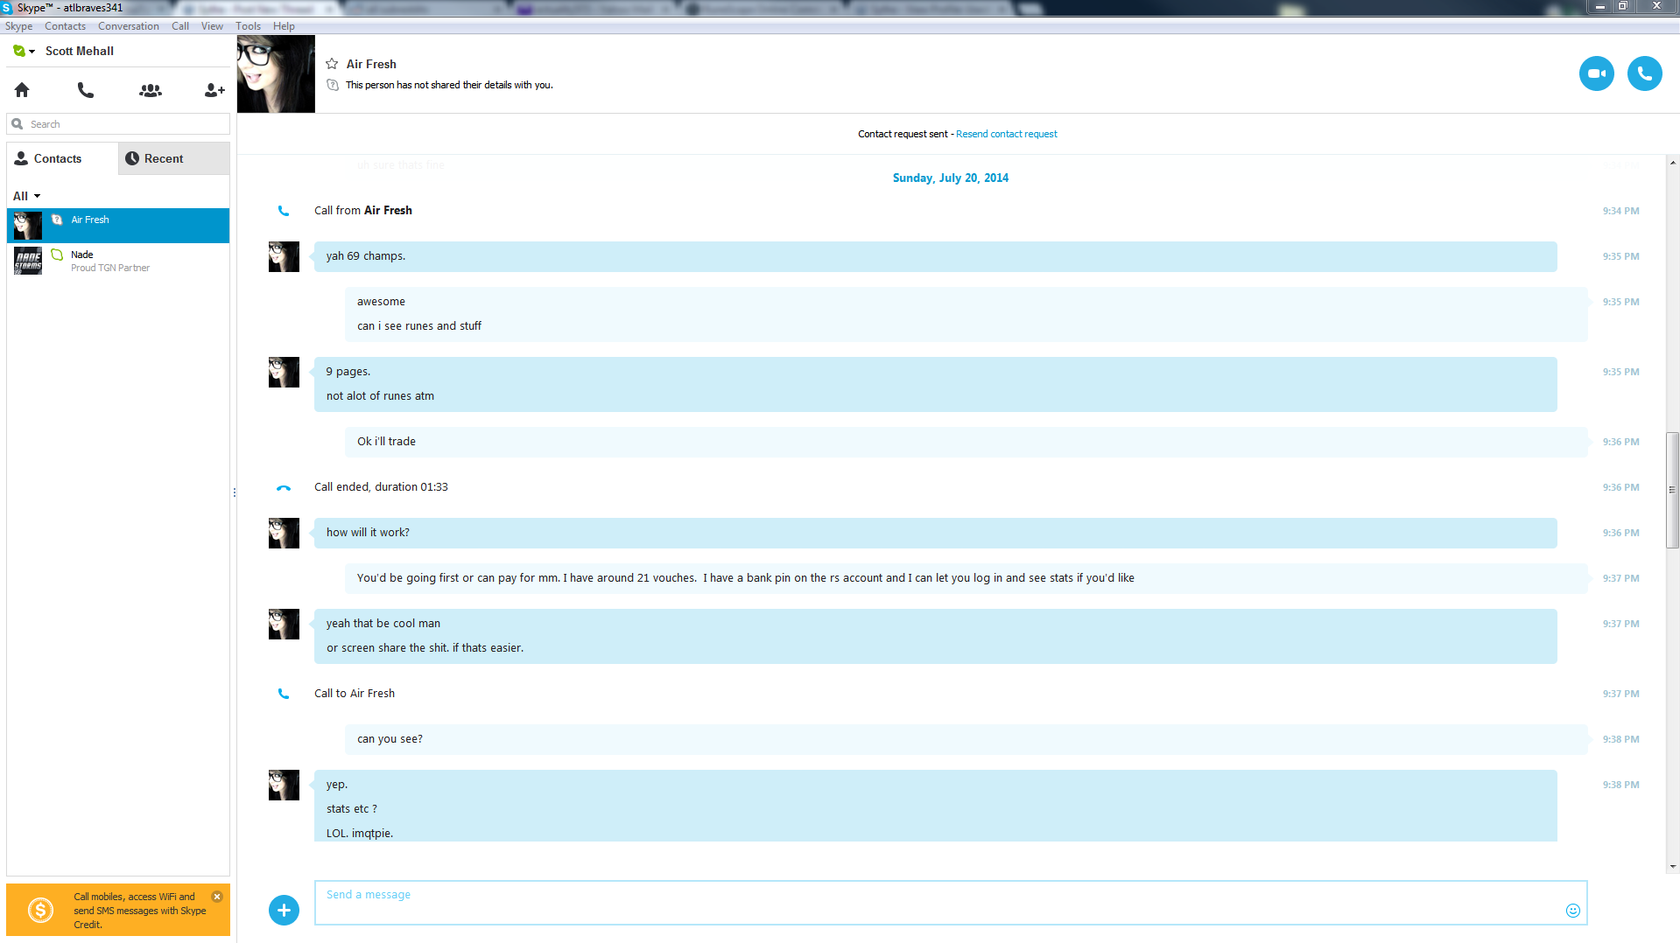Create a new group conversation icon
Viewport: 1680px width, 943px height.
151,90
